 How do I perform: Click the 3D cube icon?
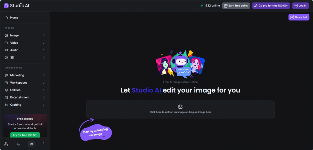(6, 57)
